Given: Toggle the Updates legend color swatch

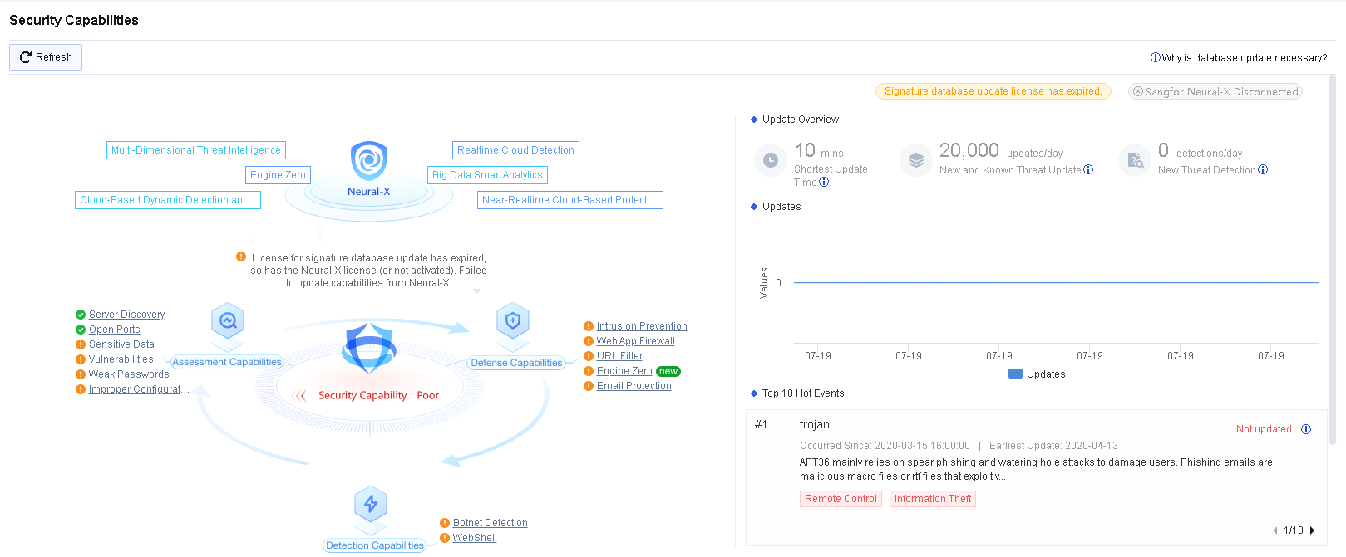Looking at the screenshot, I should click(1015, 374).
